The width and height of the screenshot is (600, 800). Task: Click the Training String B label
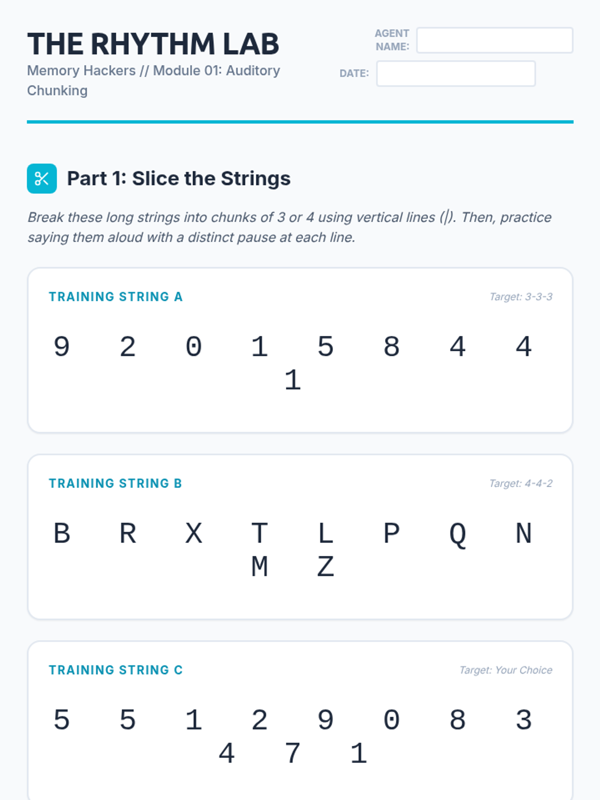coord(115,483)
